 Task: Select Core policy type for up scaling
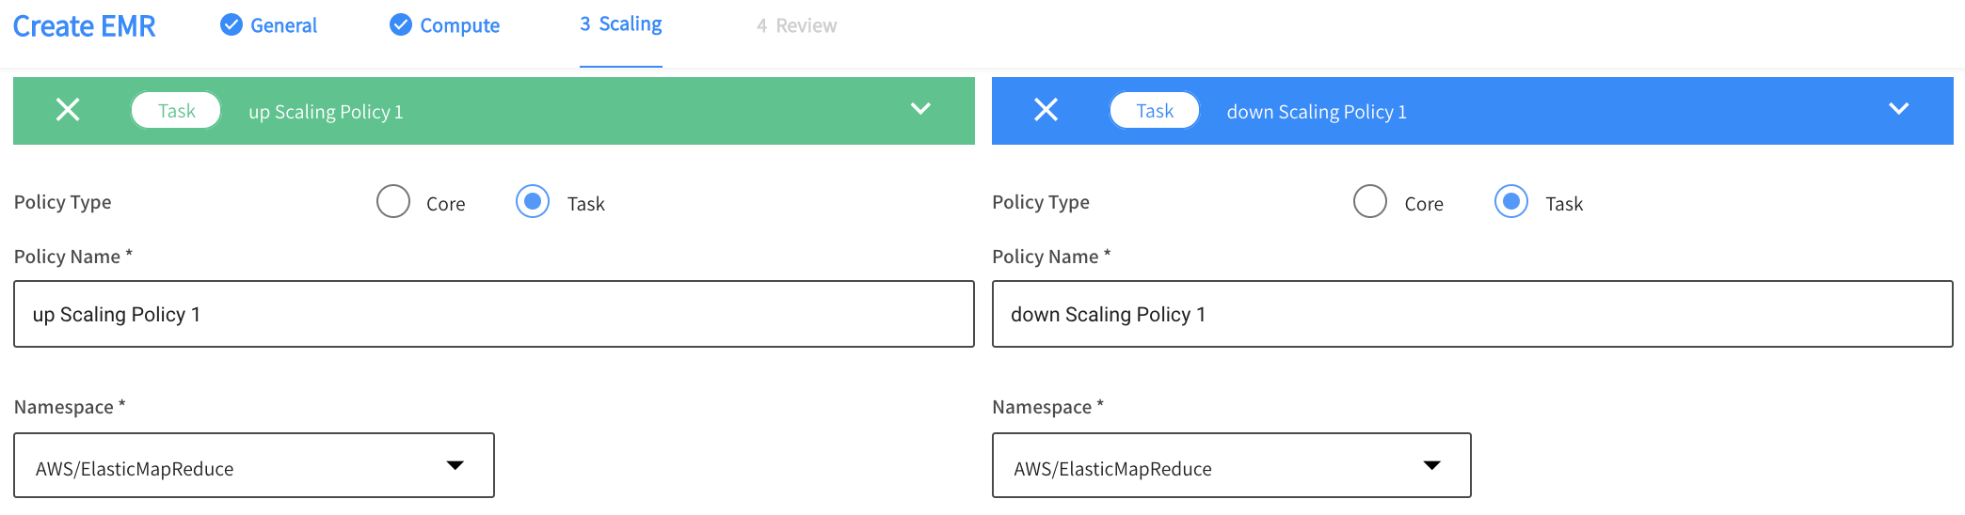pyautogui.click(x=393, y=201)
